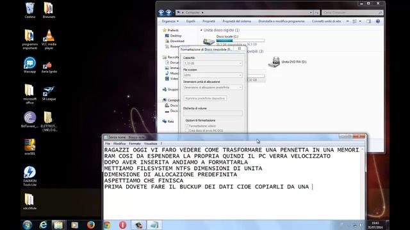Open the File system dropdown showing NTFS
410x230 pixels.
point(213,75)
